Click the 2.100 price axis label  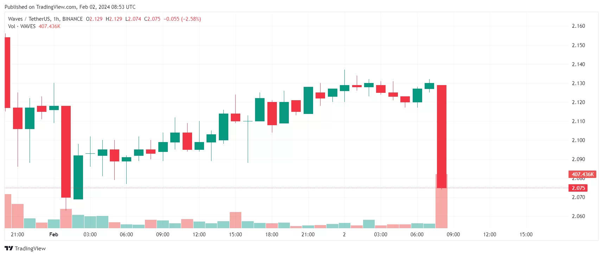point(578,140)
